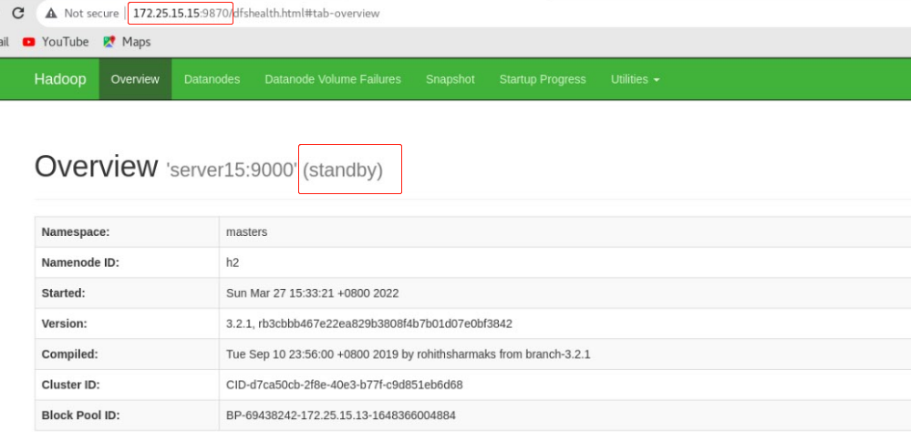Select the Started time Sun Mar 27

[312, 293]
